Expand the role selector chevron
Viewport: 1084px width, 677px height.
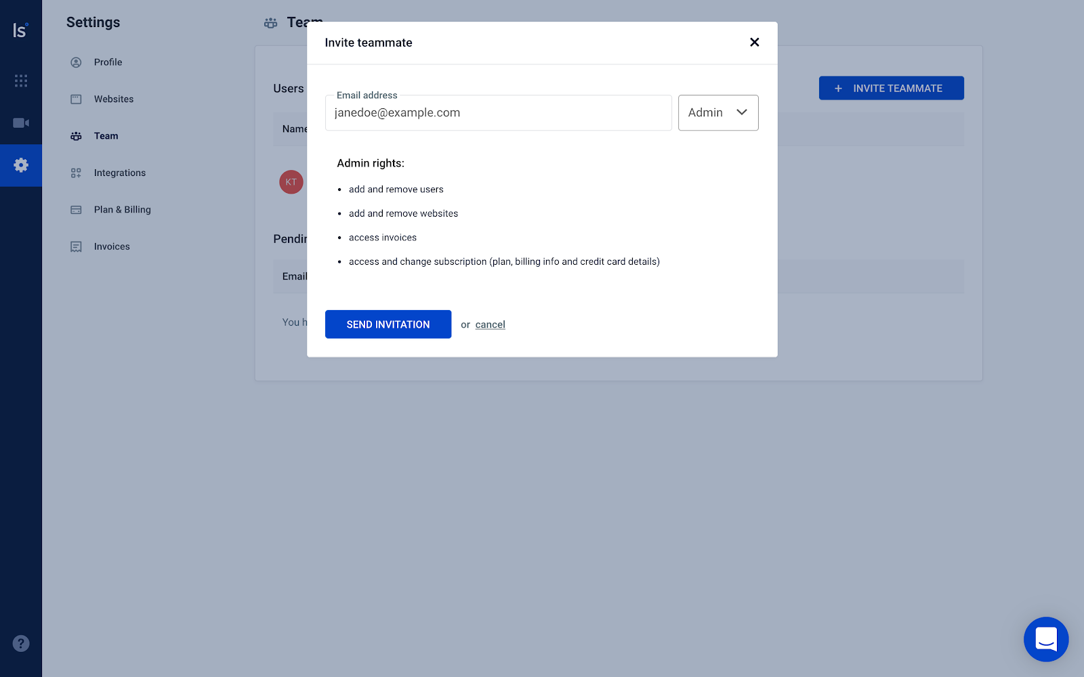tap(741, 112)
